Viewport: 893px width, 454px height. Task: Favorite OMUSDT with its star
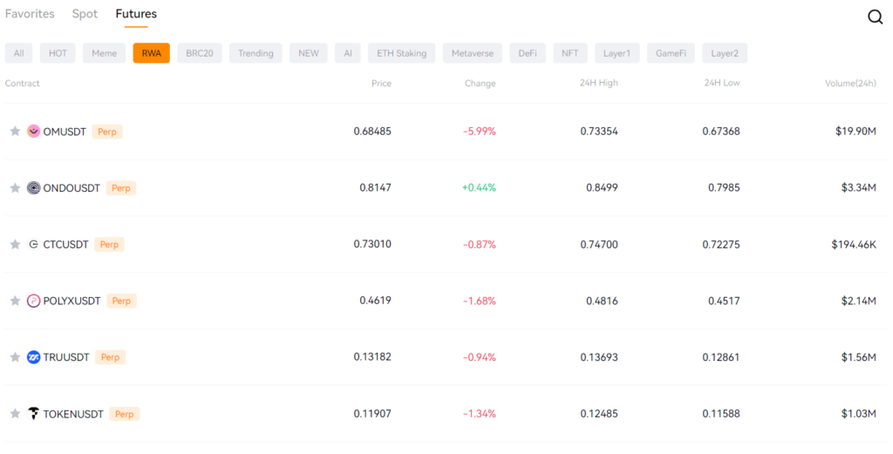(15, 132)
